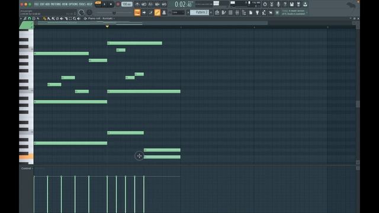
Task: Click the news panel FL Studio update text
Action: pos(294,12)
